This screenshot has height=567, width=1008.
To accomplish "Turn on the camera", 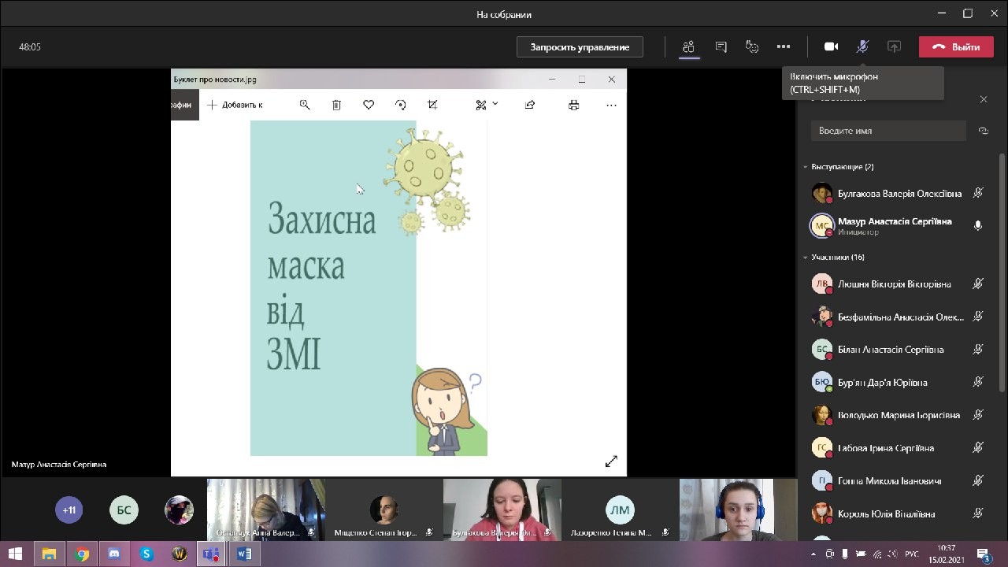I will pos(831,46).
